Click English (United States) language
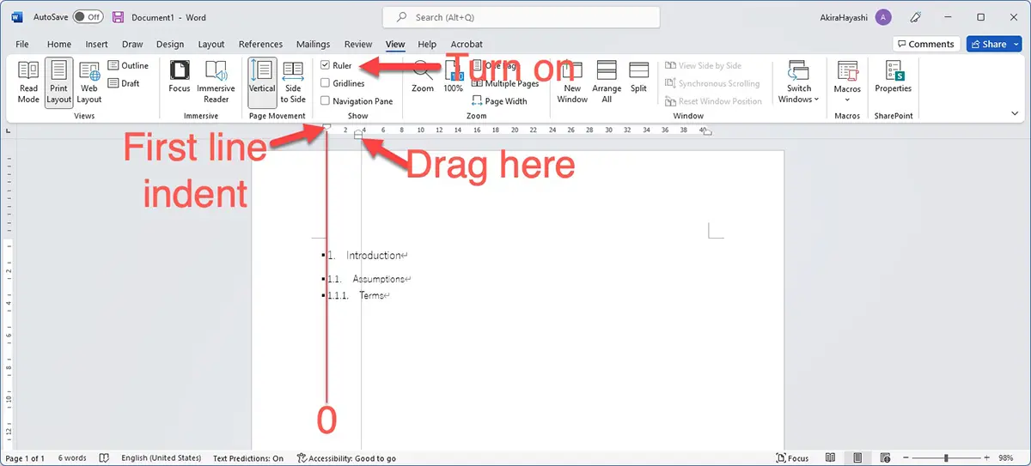 coord(161,458)
